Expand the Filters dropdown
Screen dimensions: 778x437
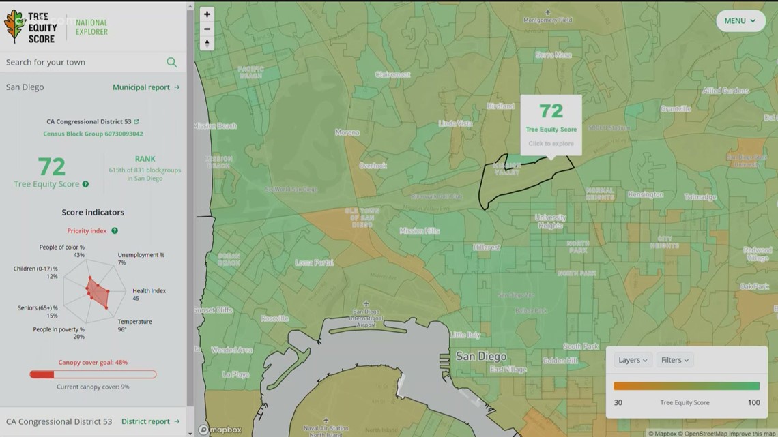click(675, 360)
